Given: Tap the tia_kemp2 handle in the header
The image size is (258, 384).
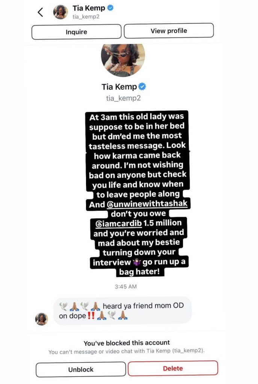Looking at the screenshot, I should (x=83, y=16).
